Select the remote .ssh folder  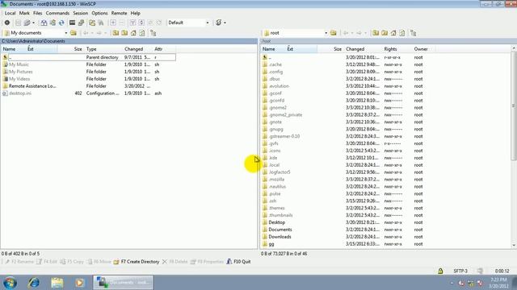272,201
